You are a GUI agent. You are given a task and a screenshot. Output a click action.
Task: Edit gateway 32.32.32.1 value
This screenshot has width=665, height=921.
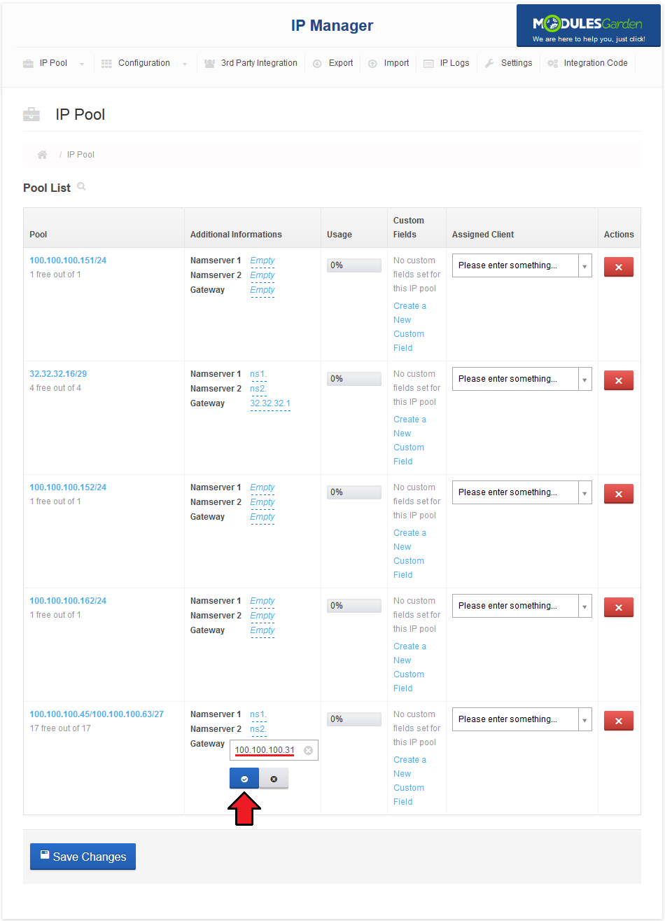coord(270,403)
